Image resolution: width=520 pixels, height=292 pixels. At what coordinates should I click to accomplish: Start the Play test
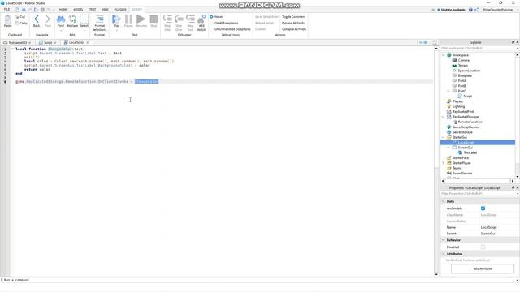tap(116, 19)
